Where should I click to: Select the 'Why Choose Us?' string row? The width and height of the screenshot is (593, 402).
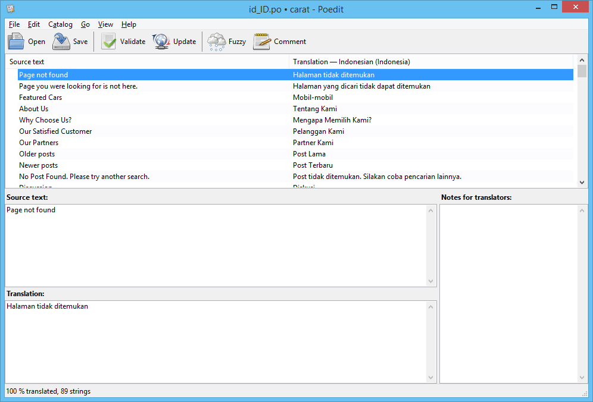pyautogui.click(x=45, y=120)
